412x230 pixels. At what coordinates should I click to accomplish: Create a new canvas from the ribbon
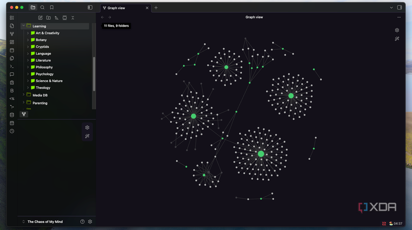point(12,42)
